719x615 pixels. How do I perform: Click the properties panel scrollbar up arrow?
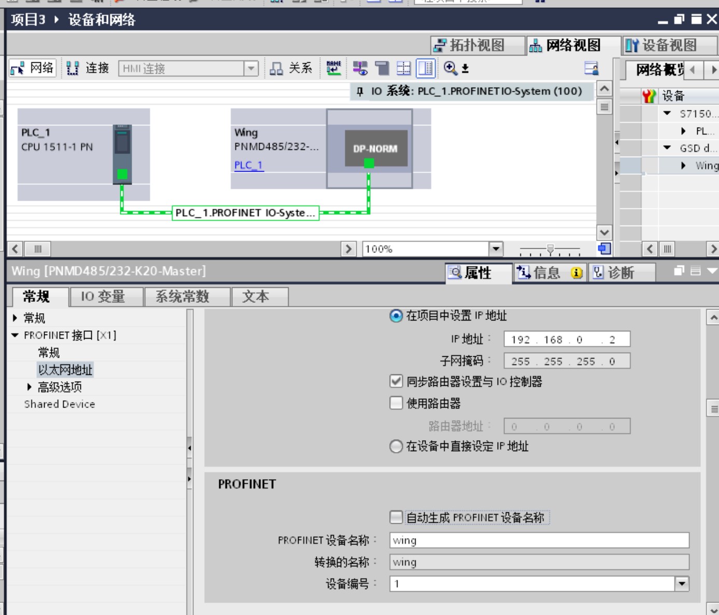[x=713, y=317]
